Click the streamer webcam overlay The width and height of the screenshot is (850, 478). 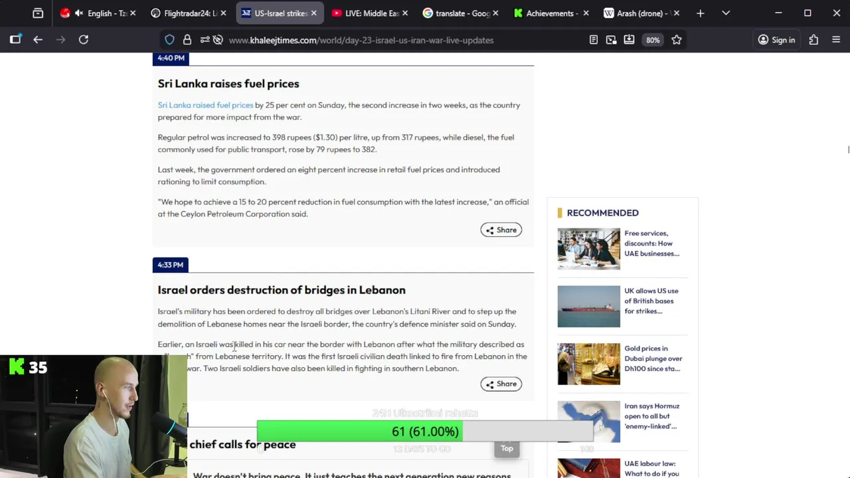[x=93, y=416]
